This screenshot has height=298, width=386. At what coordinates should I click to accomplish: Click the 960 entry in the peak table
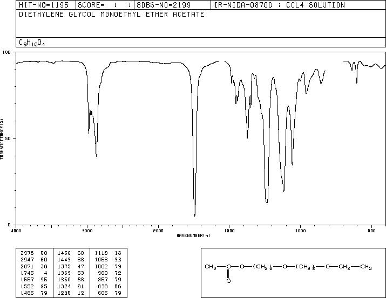103,273
